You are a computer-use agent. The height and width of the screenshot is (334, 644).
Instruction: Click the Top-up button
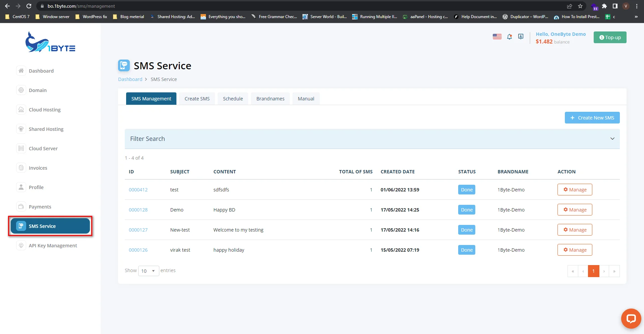pos(610,37)
